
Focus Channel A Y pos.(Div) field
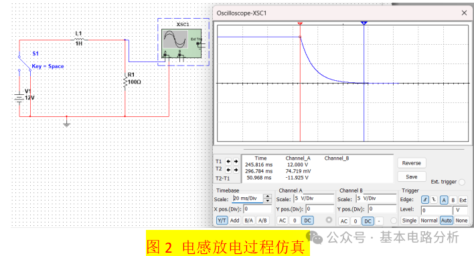click(320, 209)
